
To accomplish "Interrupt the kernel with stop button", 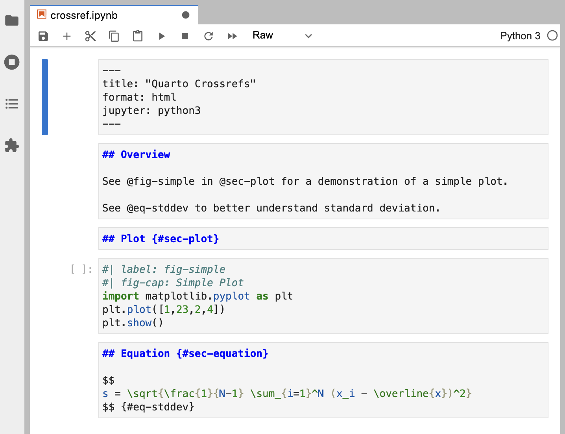I will coord(185,36).
